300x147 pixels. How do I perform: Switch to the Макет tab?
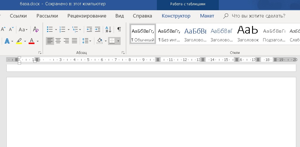coord(207,16)
